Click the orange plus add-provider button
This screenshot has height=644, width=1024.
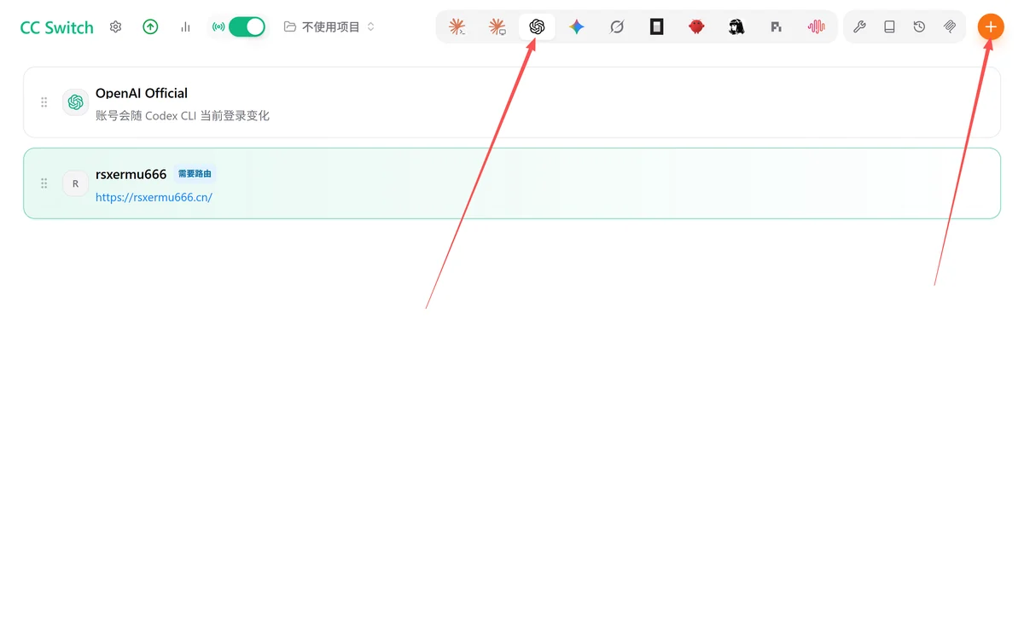tap(991, 26)
